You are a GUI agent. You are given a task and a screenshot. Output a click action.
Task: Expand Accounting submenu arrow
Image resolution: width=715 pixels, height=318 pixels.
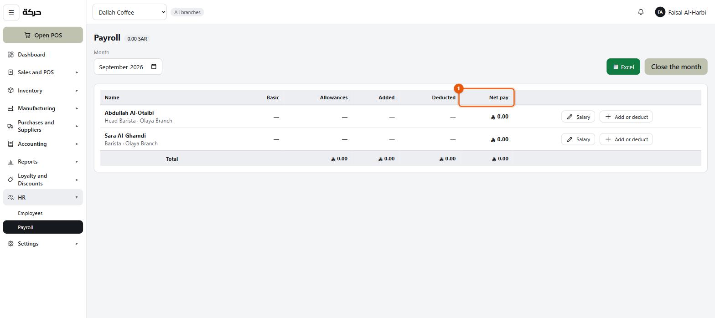click(x=77, y=144)
